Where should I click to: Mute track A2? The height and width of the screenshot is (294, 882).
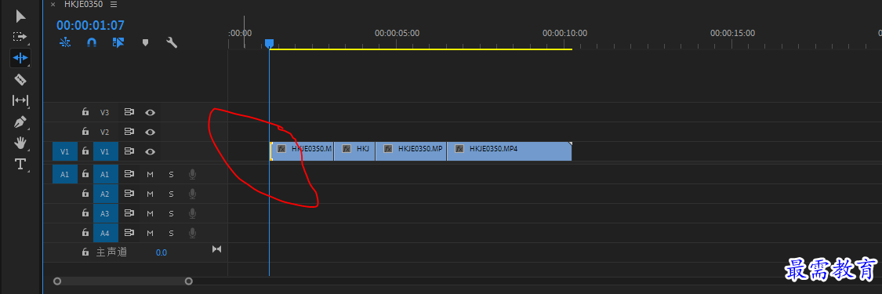pos(151,194)
